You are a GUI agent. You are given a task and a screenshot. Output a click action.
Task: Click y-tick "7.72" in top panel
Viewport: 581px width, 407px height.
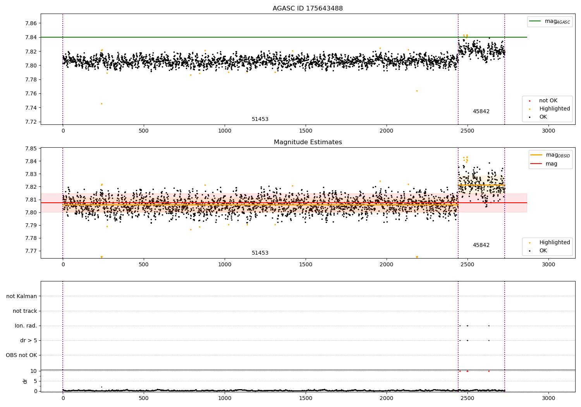[x=31, y=122]
